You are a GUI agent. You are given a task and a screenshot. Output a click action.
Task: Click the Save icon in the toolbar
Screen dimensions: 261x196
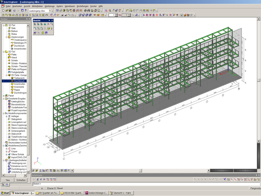[10, 11]
